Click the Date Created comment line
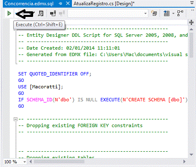Screen dimensions: 196x167 click(x=69, y=48)
